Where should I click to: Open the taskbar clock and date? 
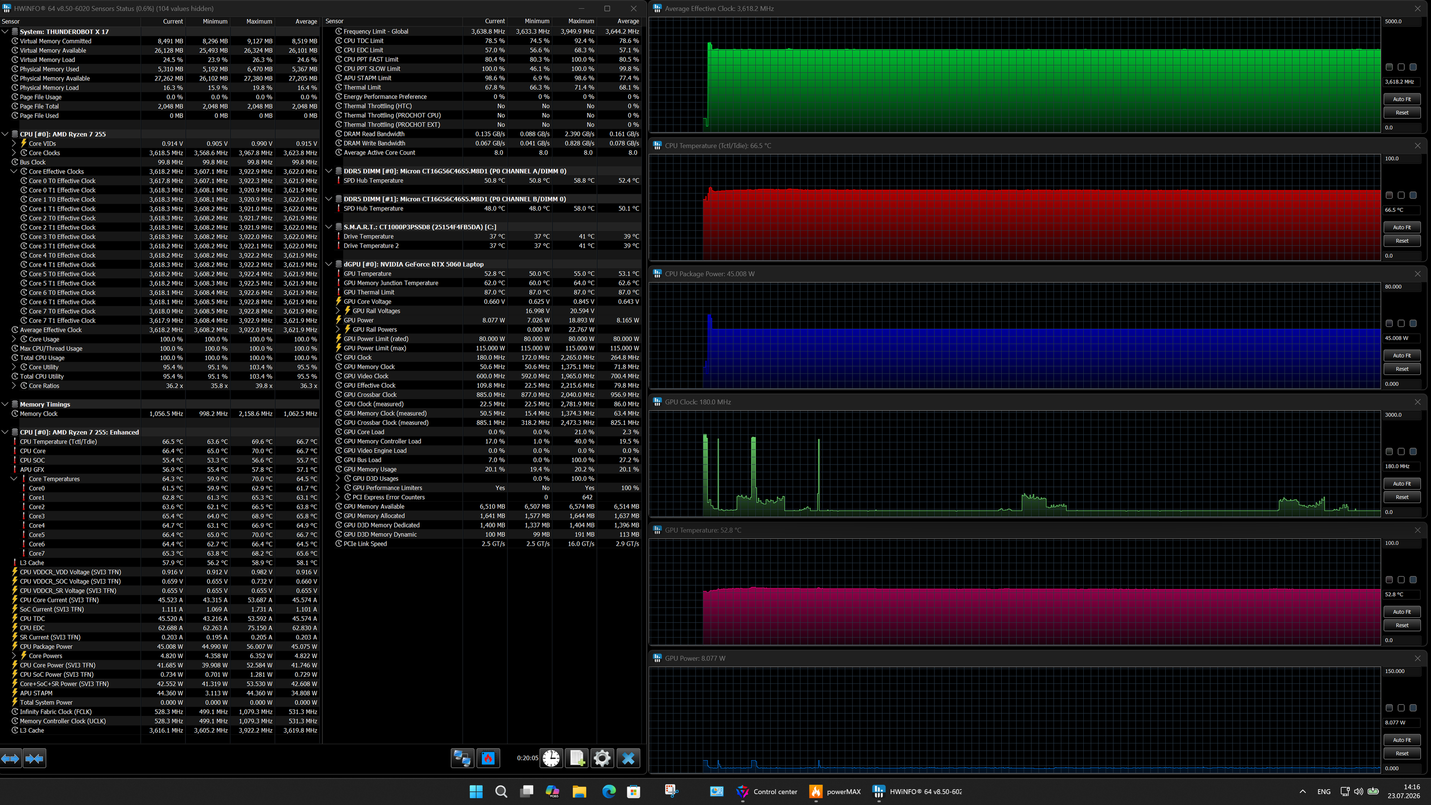(1403, 791)
